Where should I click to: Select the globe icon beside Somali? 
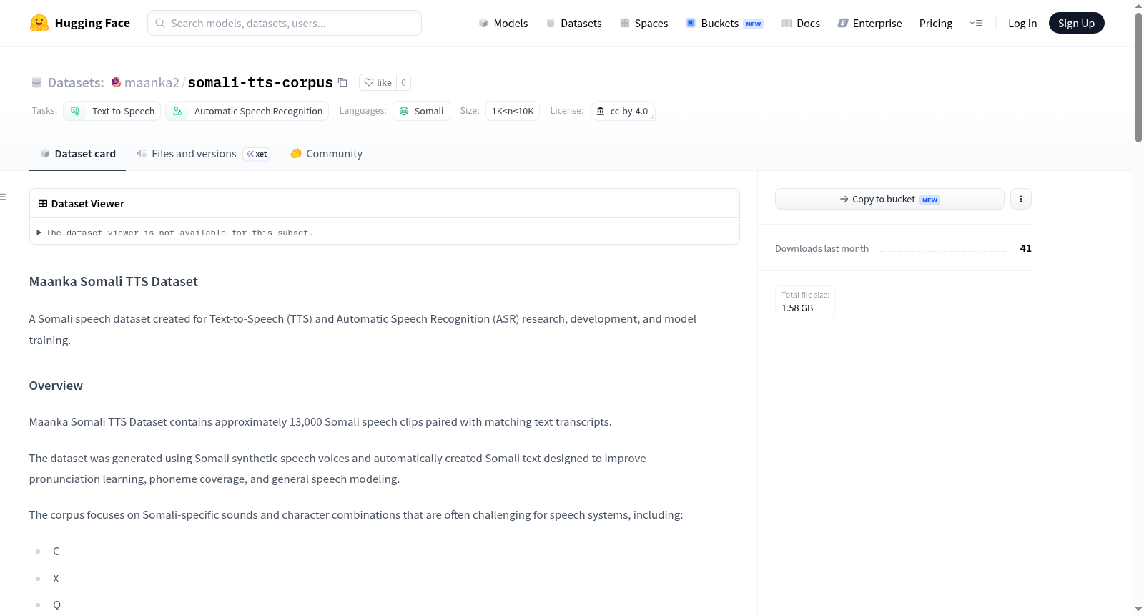404,111
